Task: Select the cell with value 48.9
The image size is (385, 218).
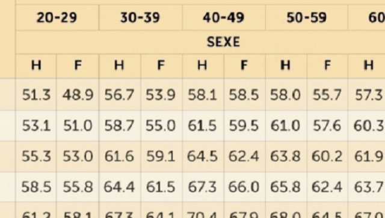Action: click(78, 95)
